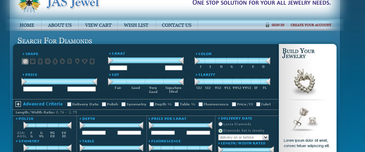
Task: Go to the Home page
Action: (x=27, y=25)
